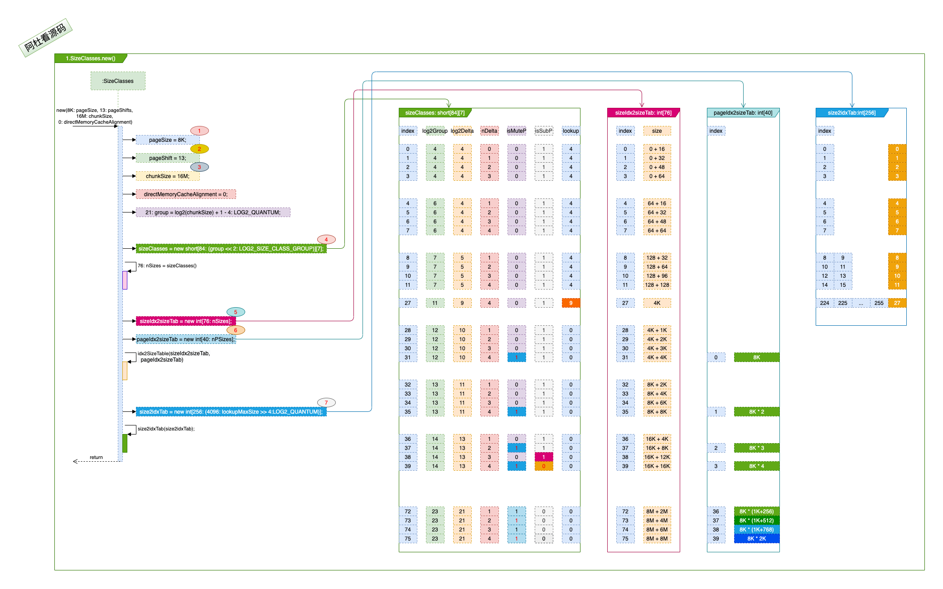Click the return arrow label
Viewport: 943px width, 589px height.
[x=96, y=457]
